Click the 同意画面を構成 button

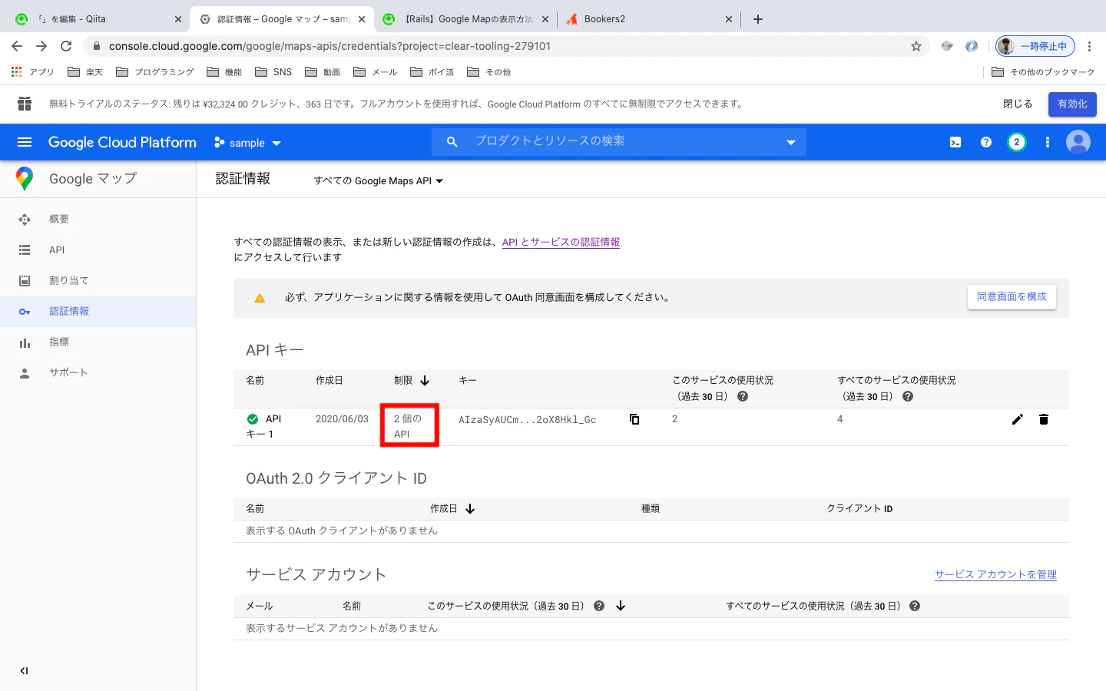1012,297
